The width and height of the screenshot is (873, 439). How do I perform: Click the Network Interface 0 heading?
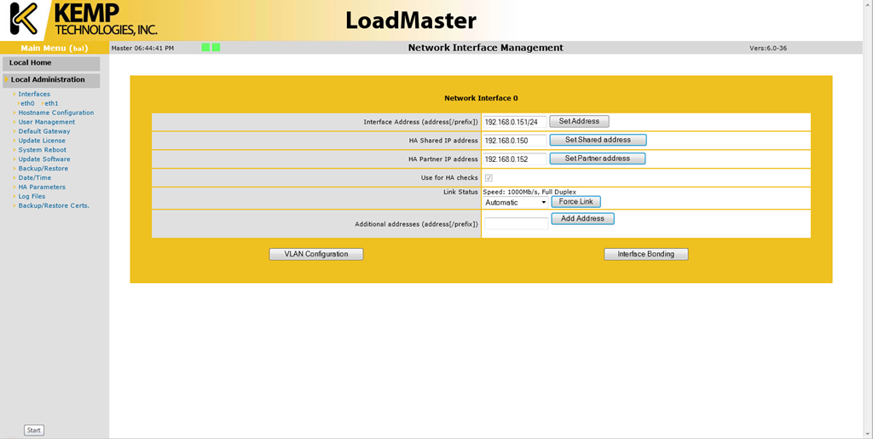[x=481, y=98]
